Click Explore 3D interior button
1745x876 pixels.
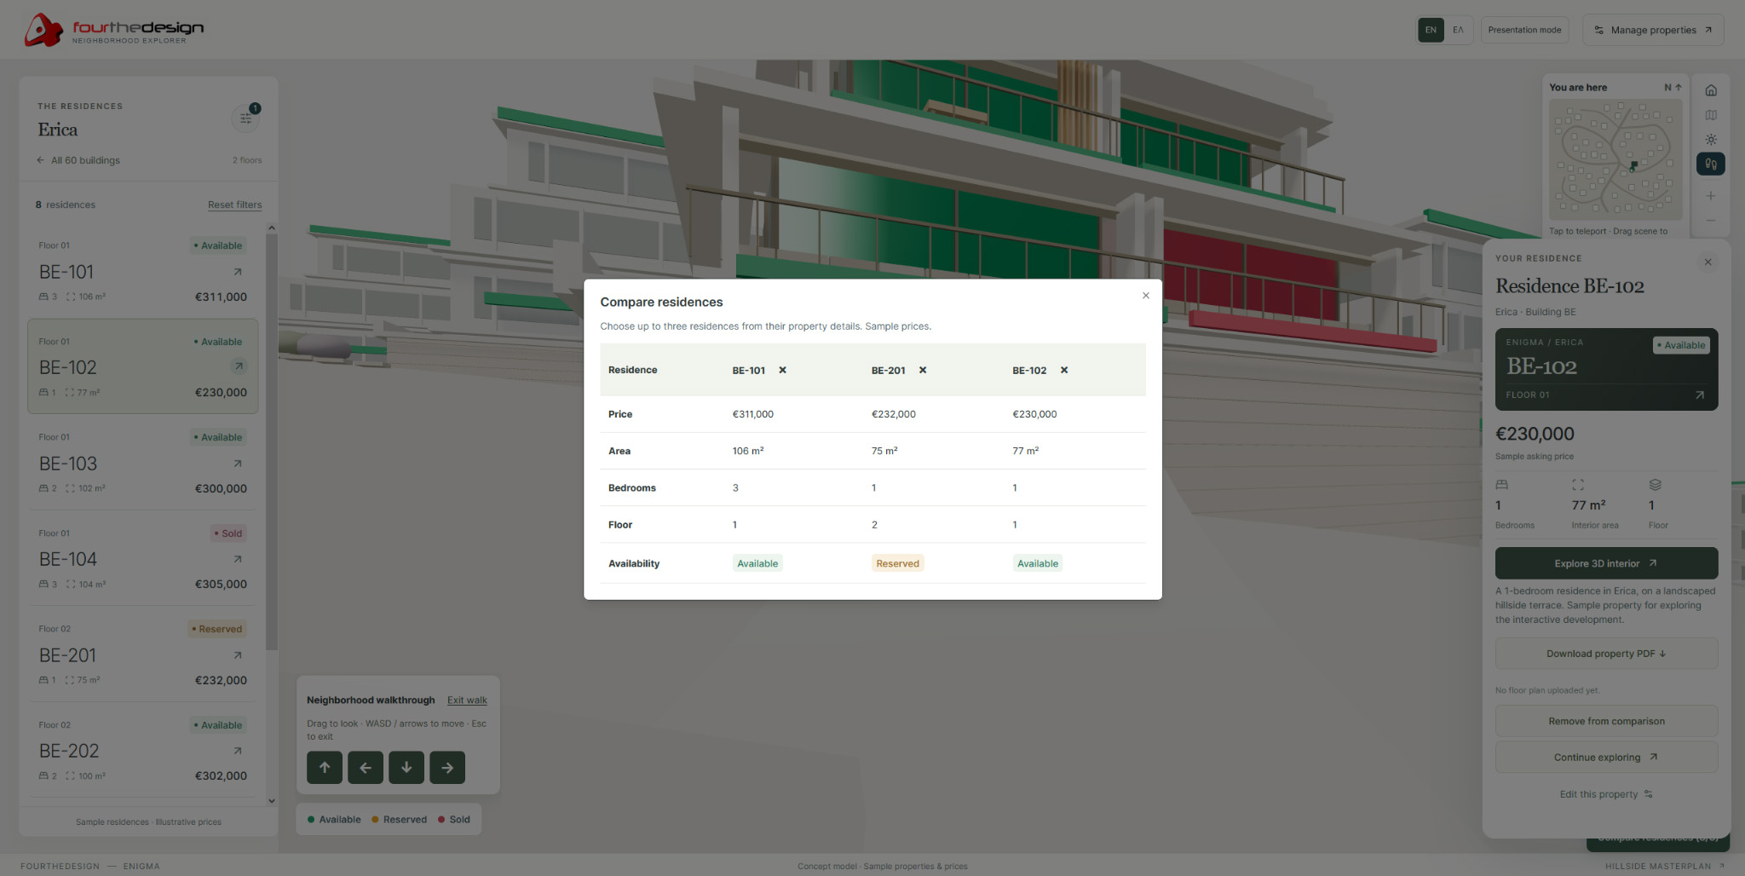click(1606, 563)
